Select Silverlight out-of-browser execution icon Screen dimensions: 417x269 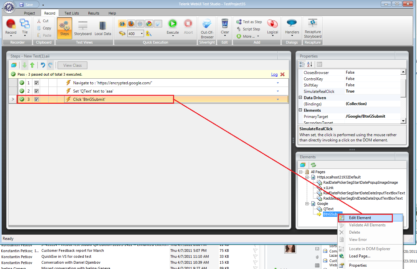click(158, 23)
